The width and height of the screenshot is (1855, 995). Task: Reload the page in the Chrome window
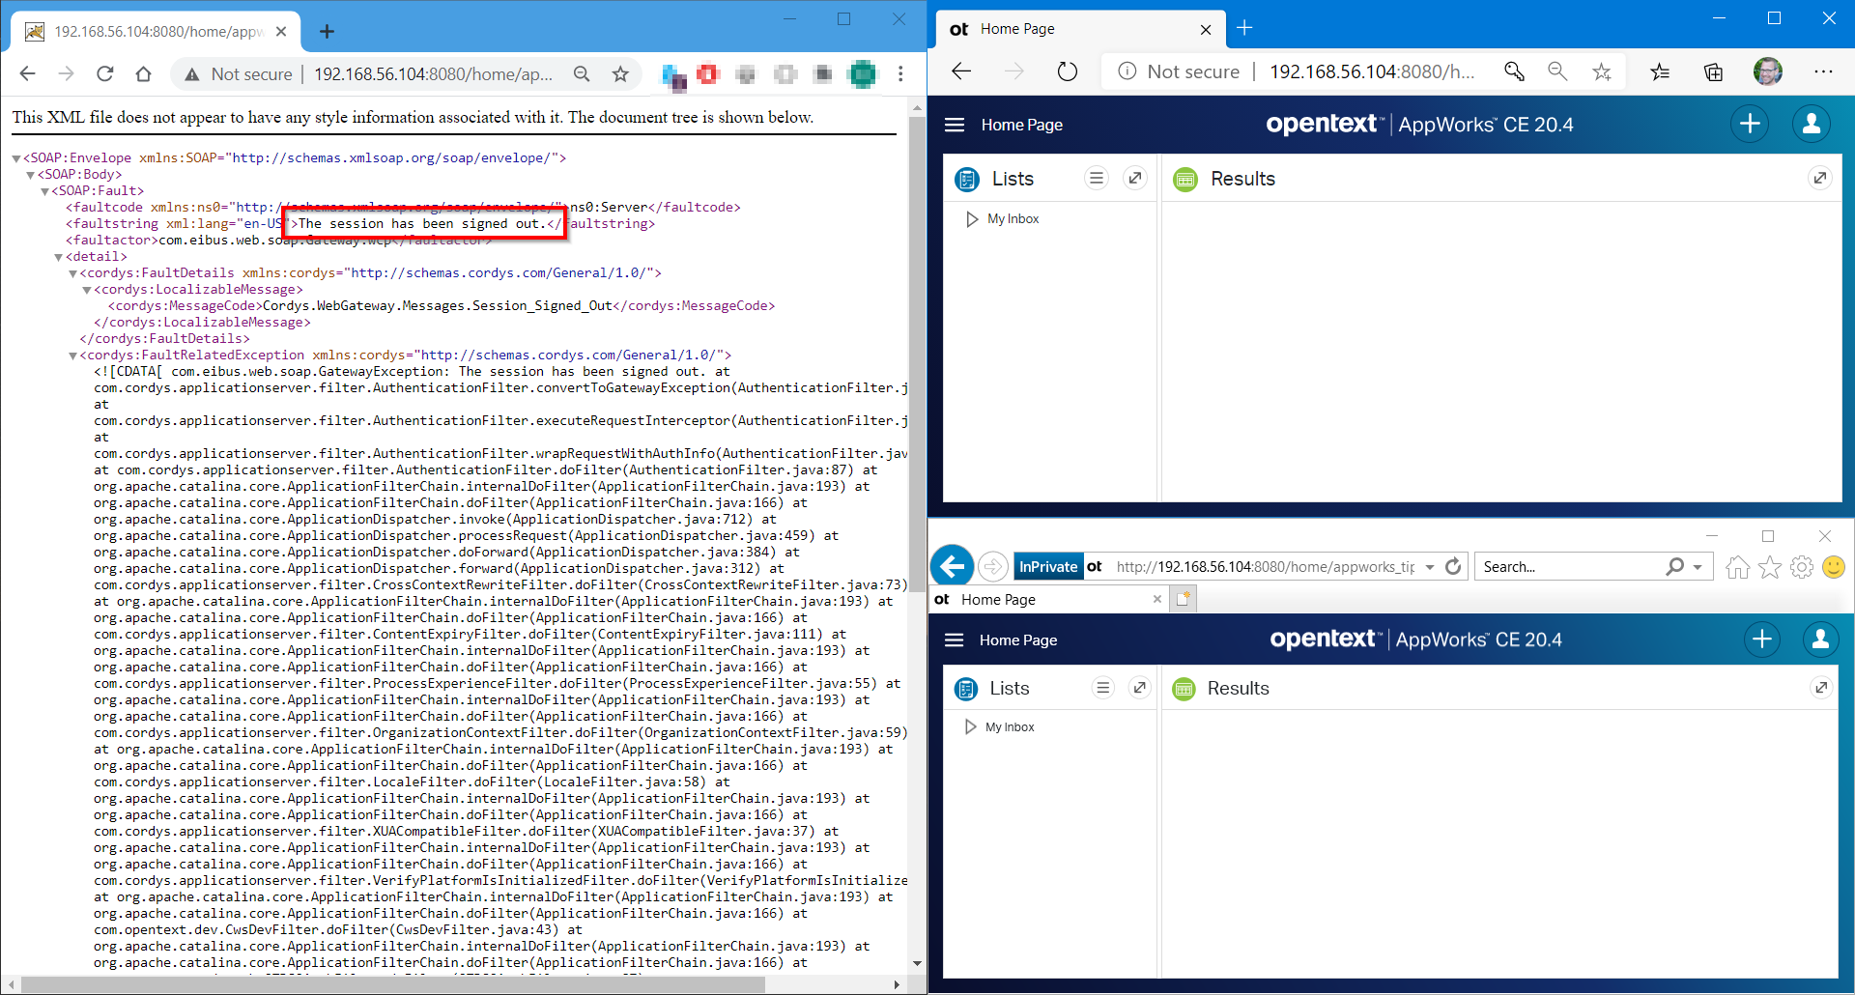pyautogui.click(x=105, y=73)
